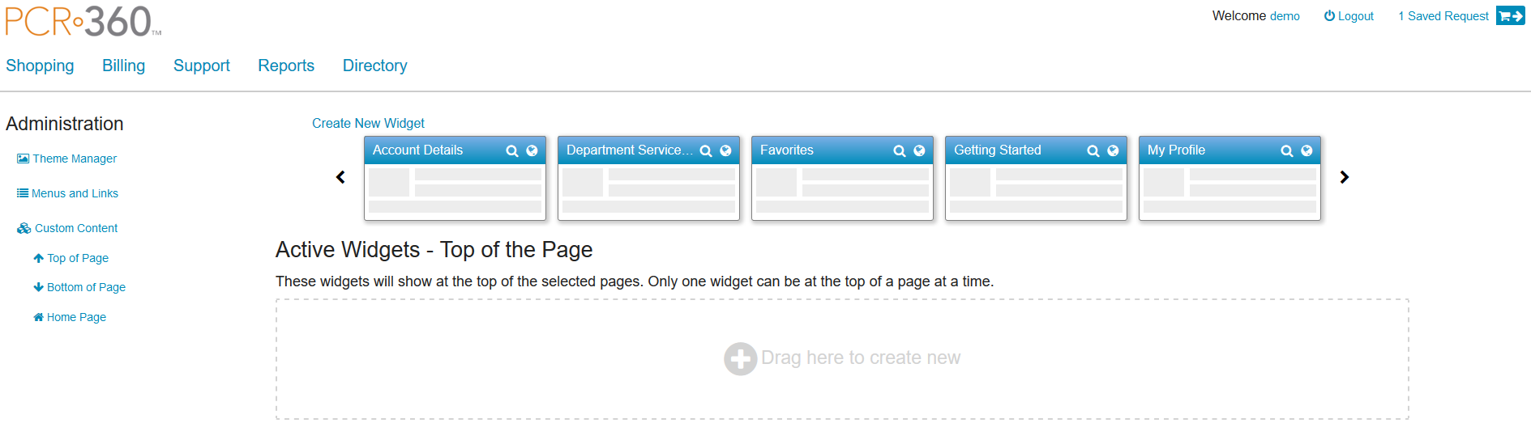Open the Reports menu
The image size is (1531, 440).
(x=286, y=66)
